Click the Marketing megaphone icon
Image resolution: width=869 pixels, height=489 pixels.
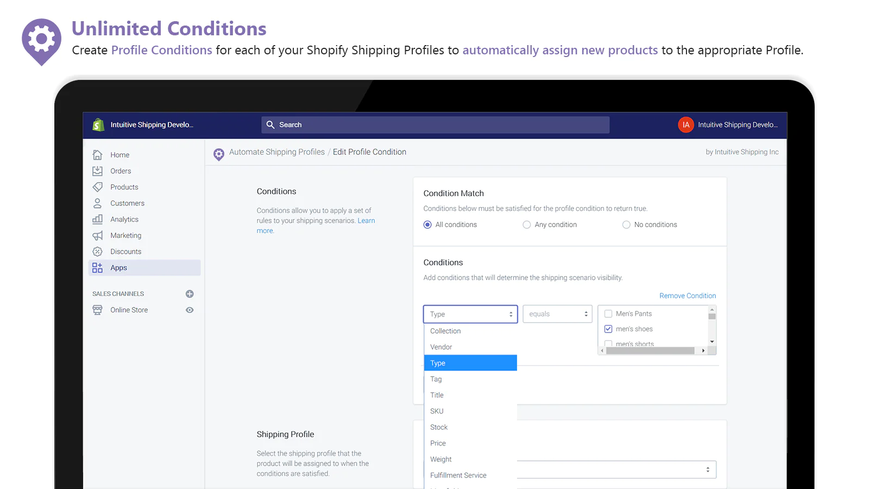coord(98,235)
